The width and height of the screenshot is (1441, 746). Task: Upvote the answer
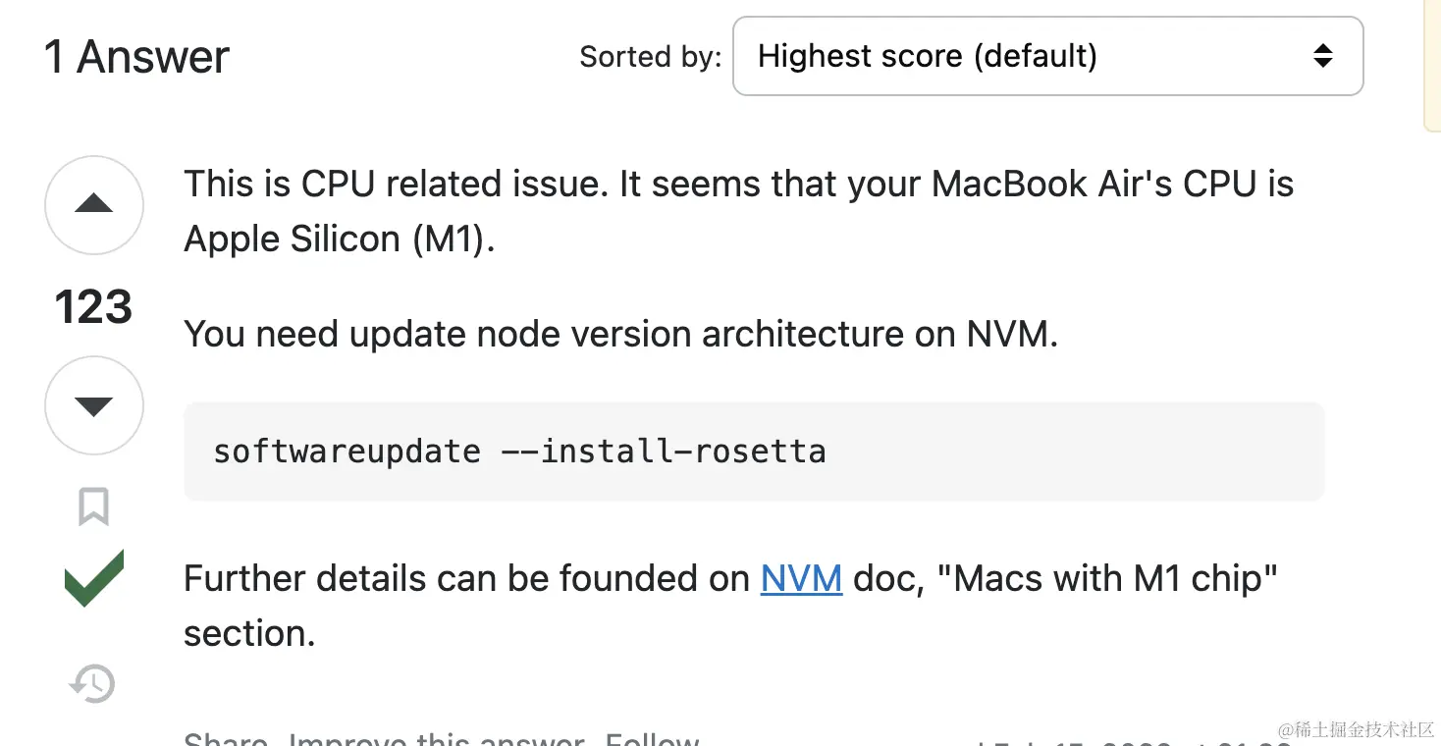point(94,205)
